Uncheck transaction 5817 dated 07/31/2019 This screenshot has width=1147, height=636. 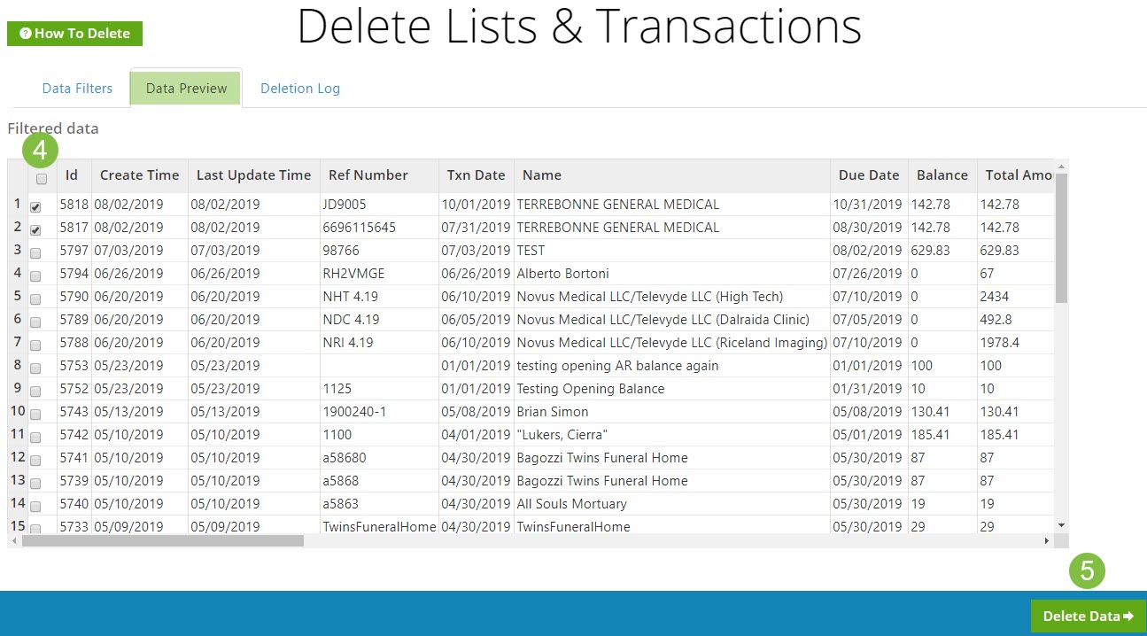click(36, 229)
